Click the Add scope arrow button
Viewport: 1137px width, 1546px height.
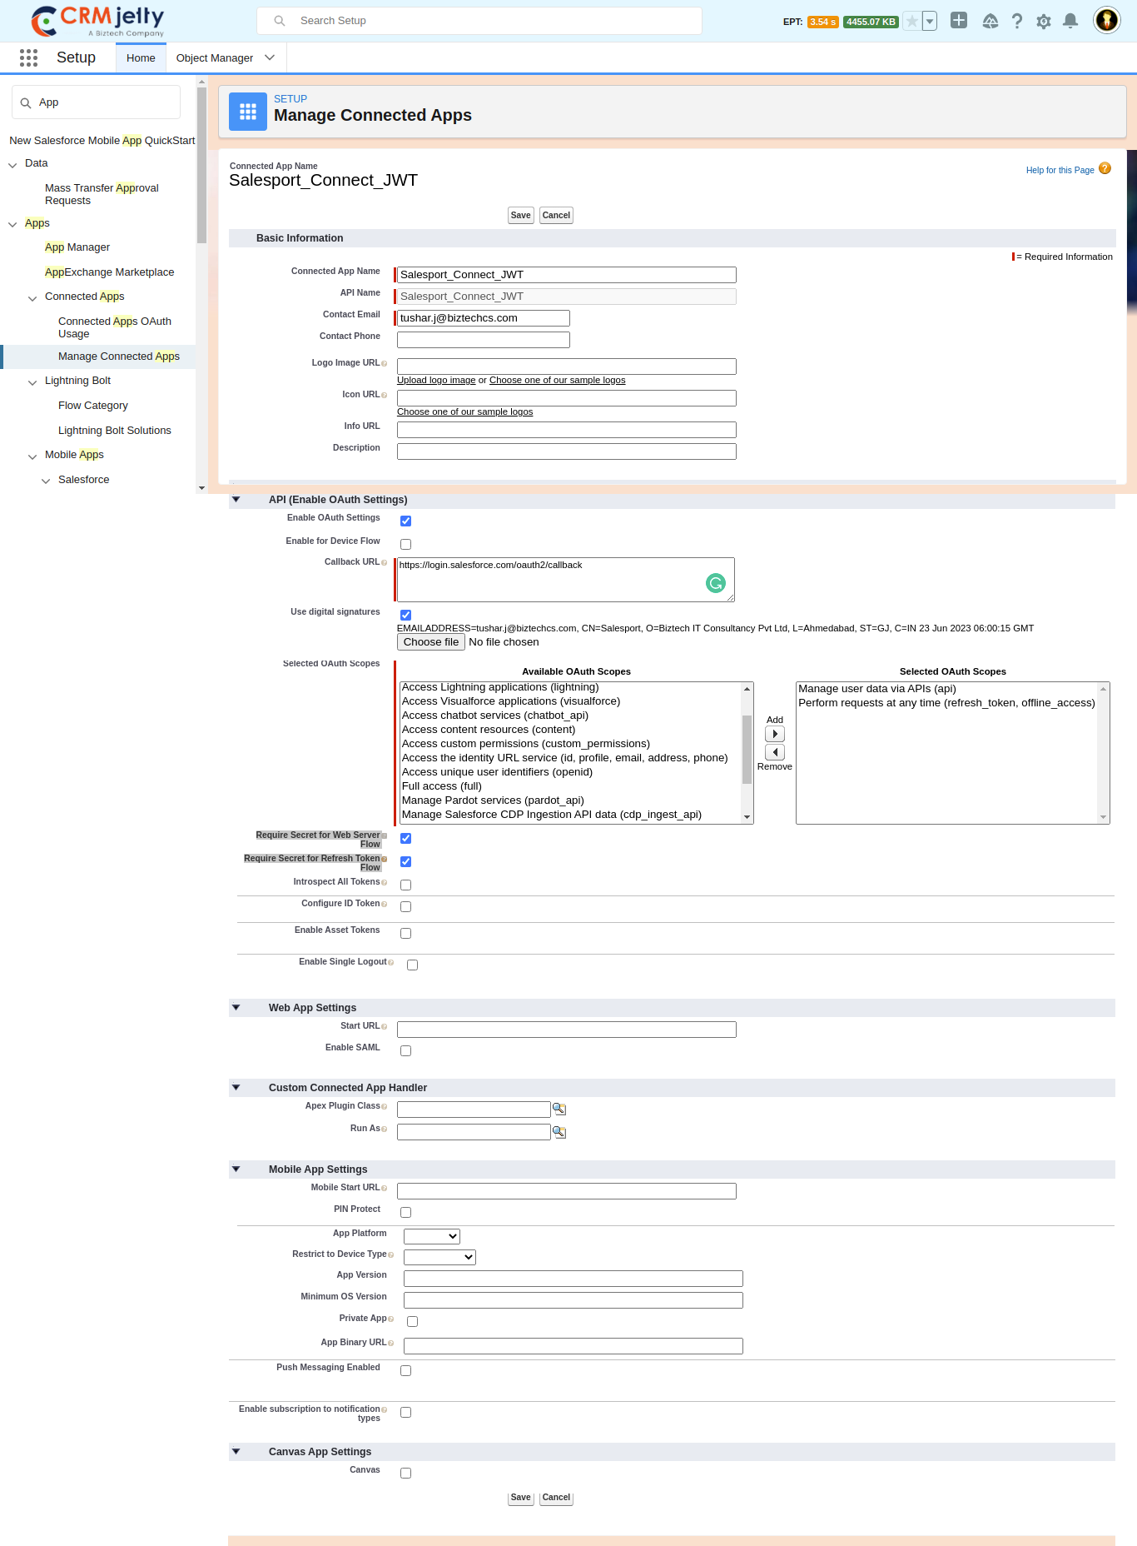click(774, 734)
